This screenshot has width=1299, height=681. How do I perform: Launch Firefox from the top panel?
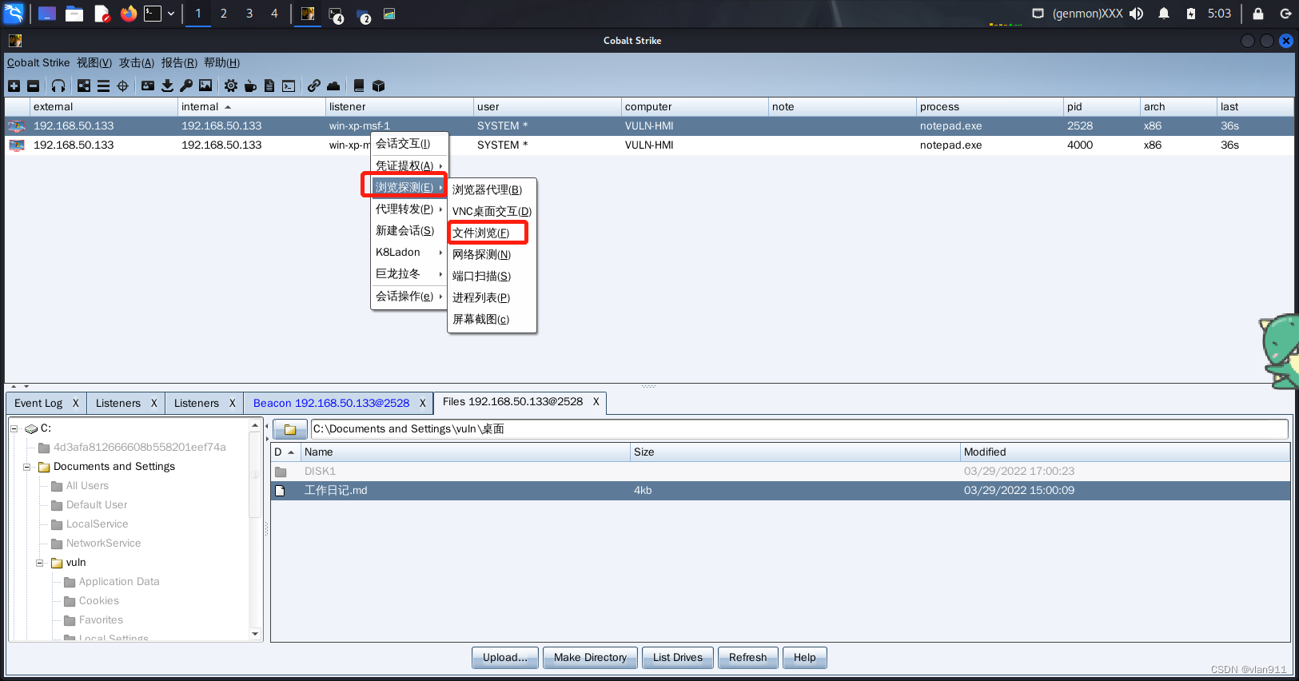click(x=129, y=14)
